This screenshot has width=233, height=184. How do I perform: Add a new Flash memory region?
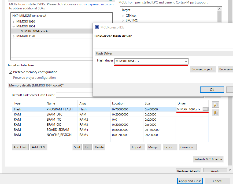[20, 147]
